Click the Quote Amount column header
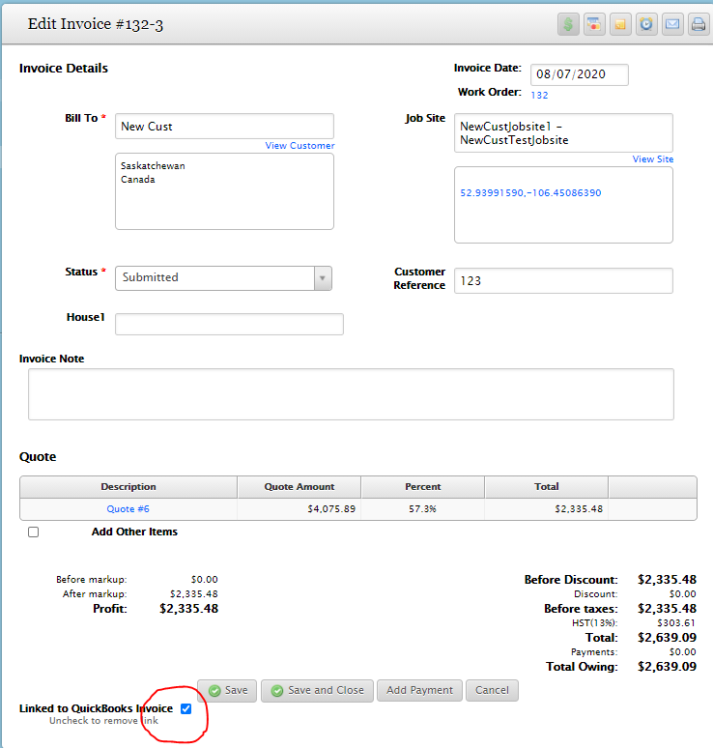Image resolution: width=713 pixels, height=748 pixels. pyautogui.click(x=299, y=487)
